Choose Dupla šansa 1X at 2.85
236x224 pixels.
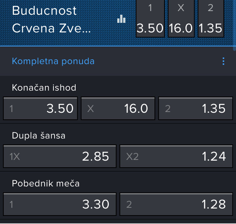pos(60,157)
